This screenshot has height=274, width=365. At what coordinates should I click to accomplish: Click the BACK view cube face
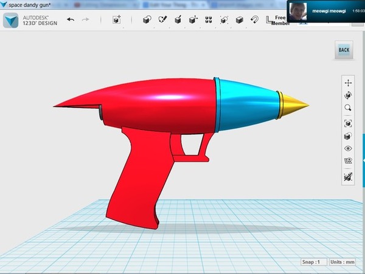344,50
